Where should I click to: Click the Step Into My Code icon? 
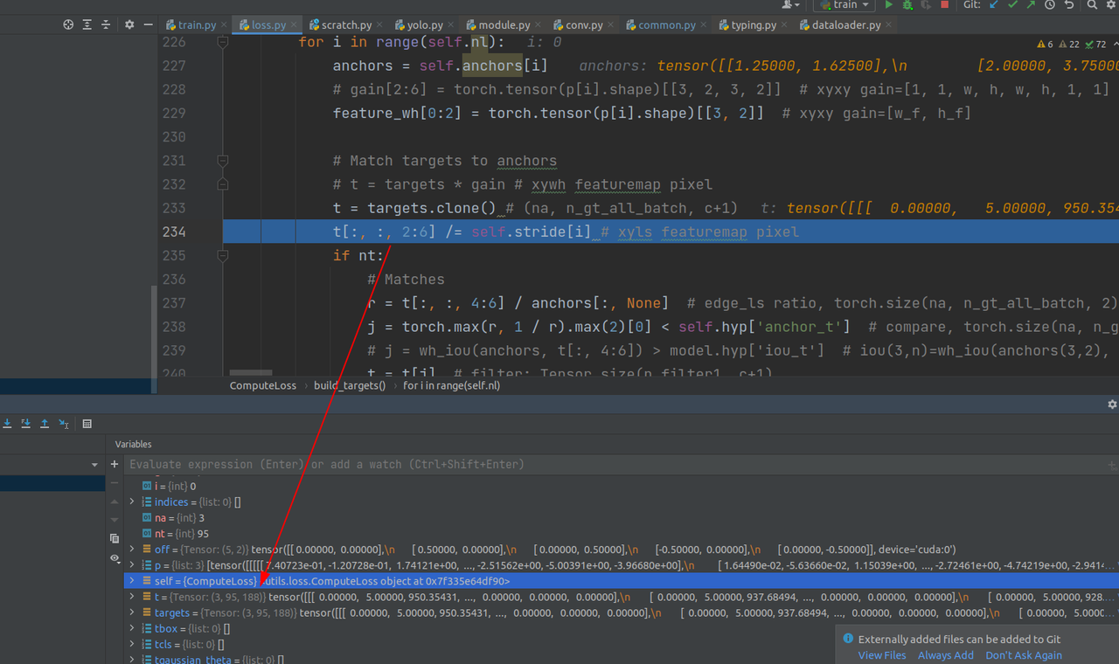point(25,424)
